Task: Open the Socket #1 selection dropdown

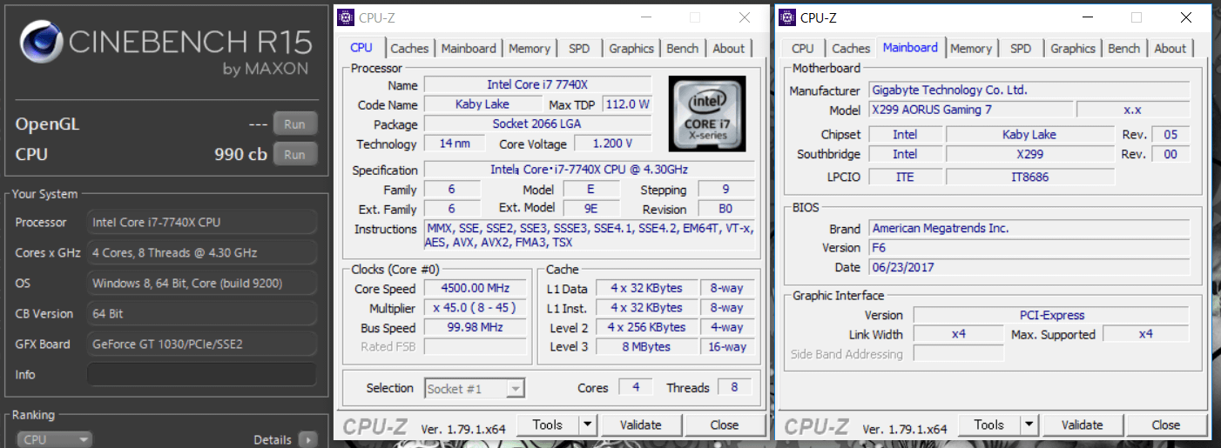Action: click(x=474, y=389)
